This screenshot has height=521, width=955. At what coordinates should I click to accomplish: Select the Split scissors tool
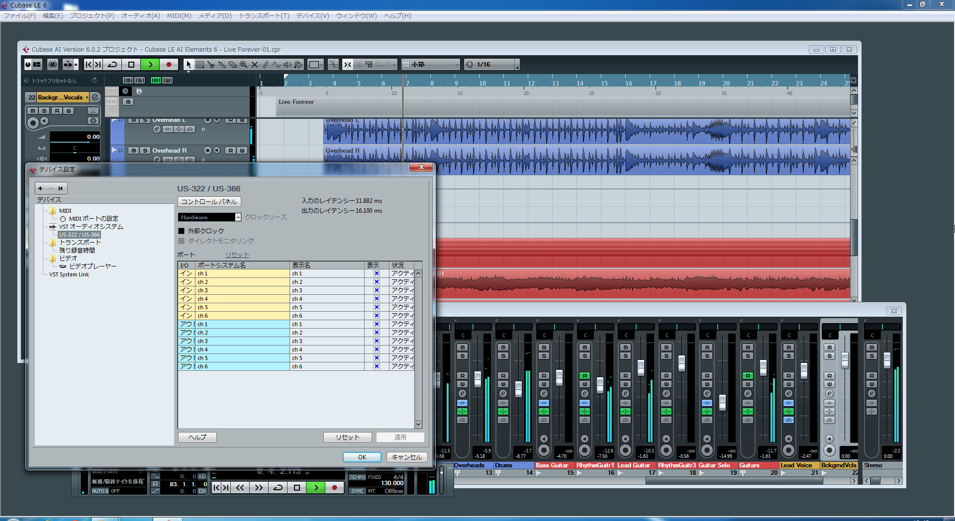[x=211, y=65]
